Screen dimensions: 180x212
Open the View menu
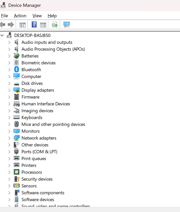(x=37, y=16)
